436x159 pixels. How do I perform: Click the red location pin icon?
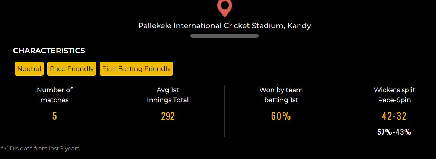[x=224, y=8]
